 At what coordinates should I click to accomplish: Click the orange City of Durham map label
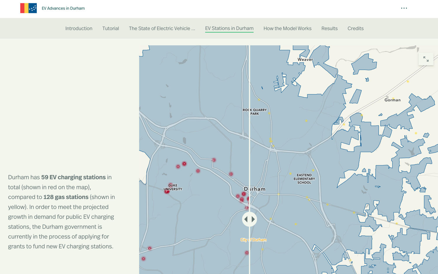253,240
